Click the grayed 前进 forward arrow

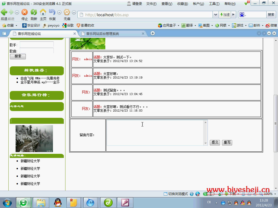[11, 12]
